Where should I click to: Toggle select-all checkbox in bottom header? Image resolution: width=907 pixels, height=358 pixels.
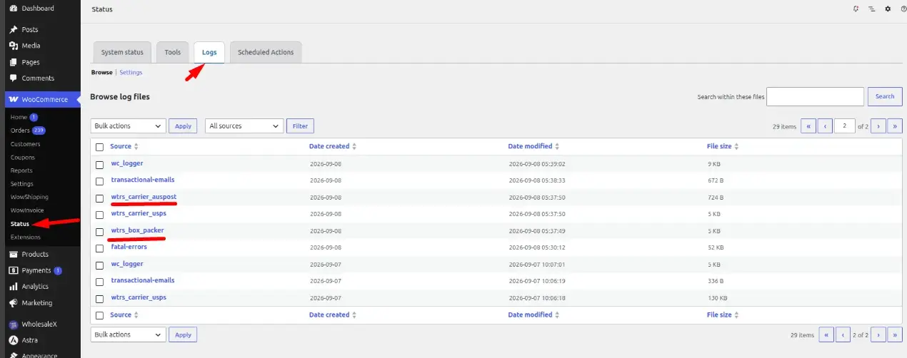pos(99,315)
